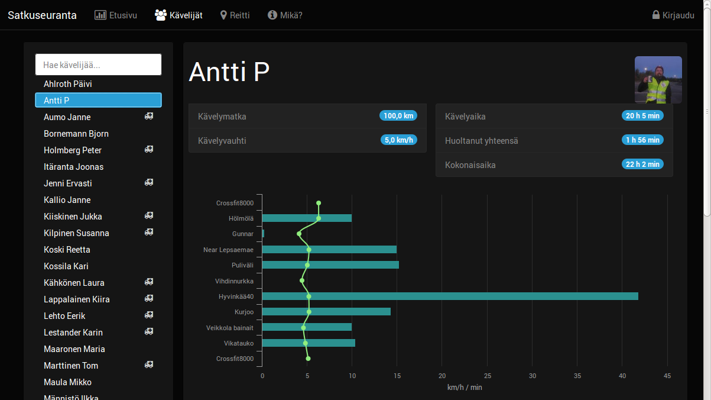This screenshot has width=711, height=400.
Task: Focus the Hae kävelijää search field
Action: (98, 64)
